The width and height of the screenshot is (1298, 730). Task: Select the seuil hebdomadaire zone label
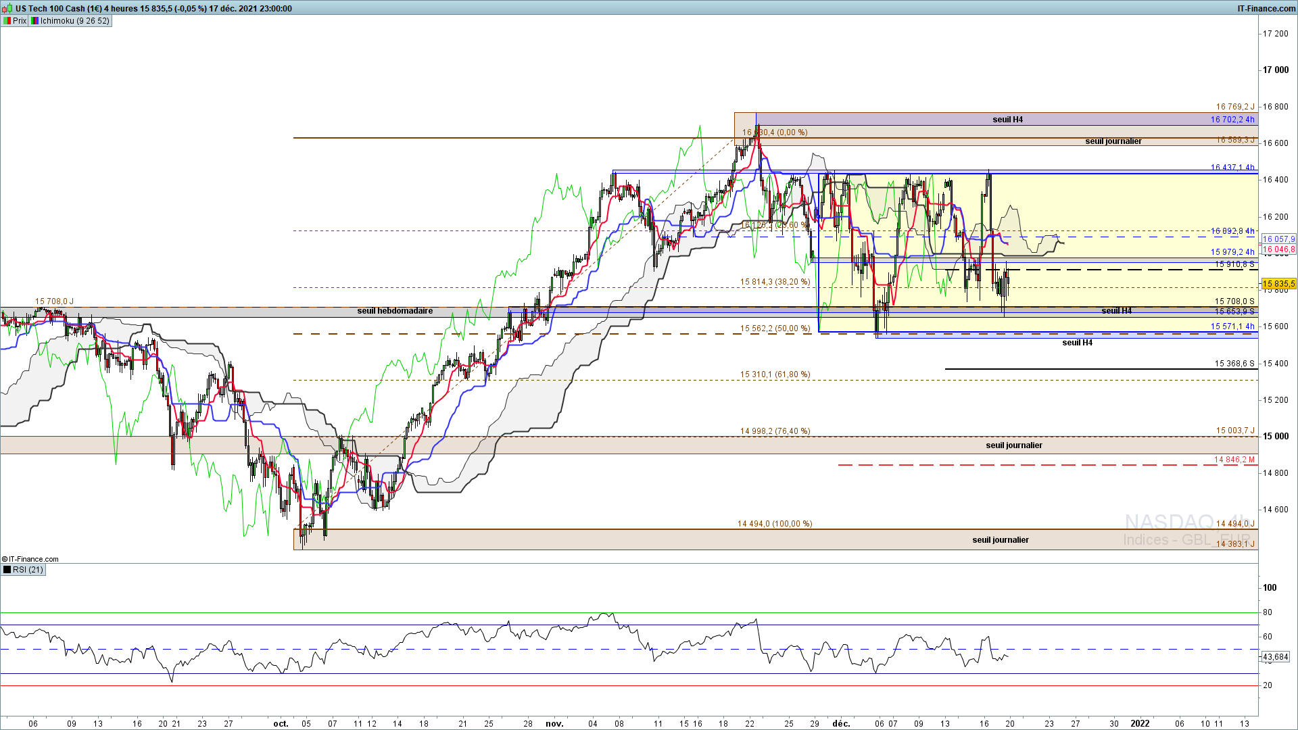coord(395,311)
